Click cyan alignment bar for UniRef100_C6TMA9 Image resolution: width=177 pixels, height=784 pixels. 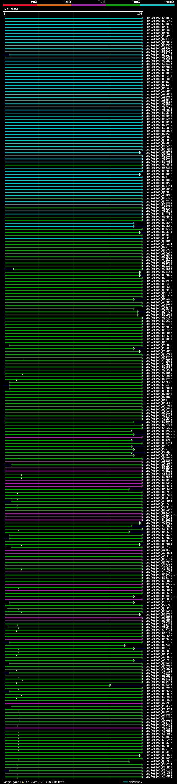(x=74, y=24)
